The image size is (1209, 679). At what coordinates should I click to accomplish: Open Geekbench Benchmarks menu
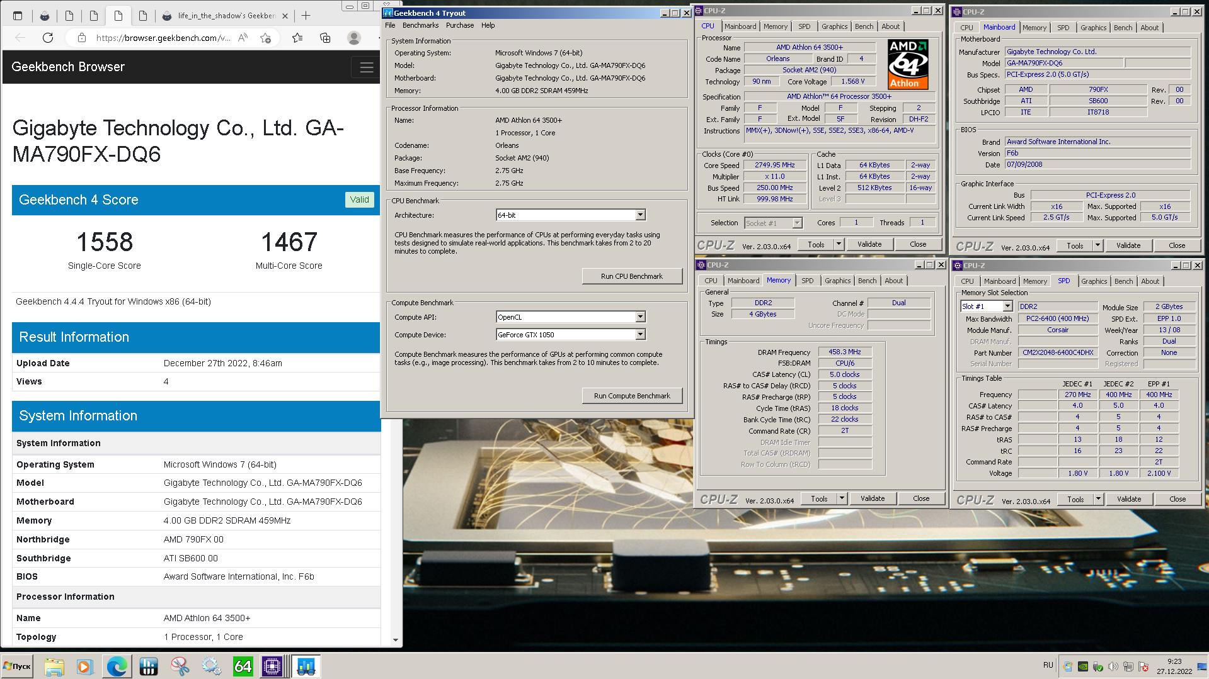tap(420, 25)
